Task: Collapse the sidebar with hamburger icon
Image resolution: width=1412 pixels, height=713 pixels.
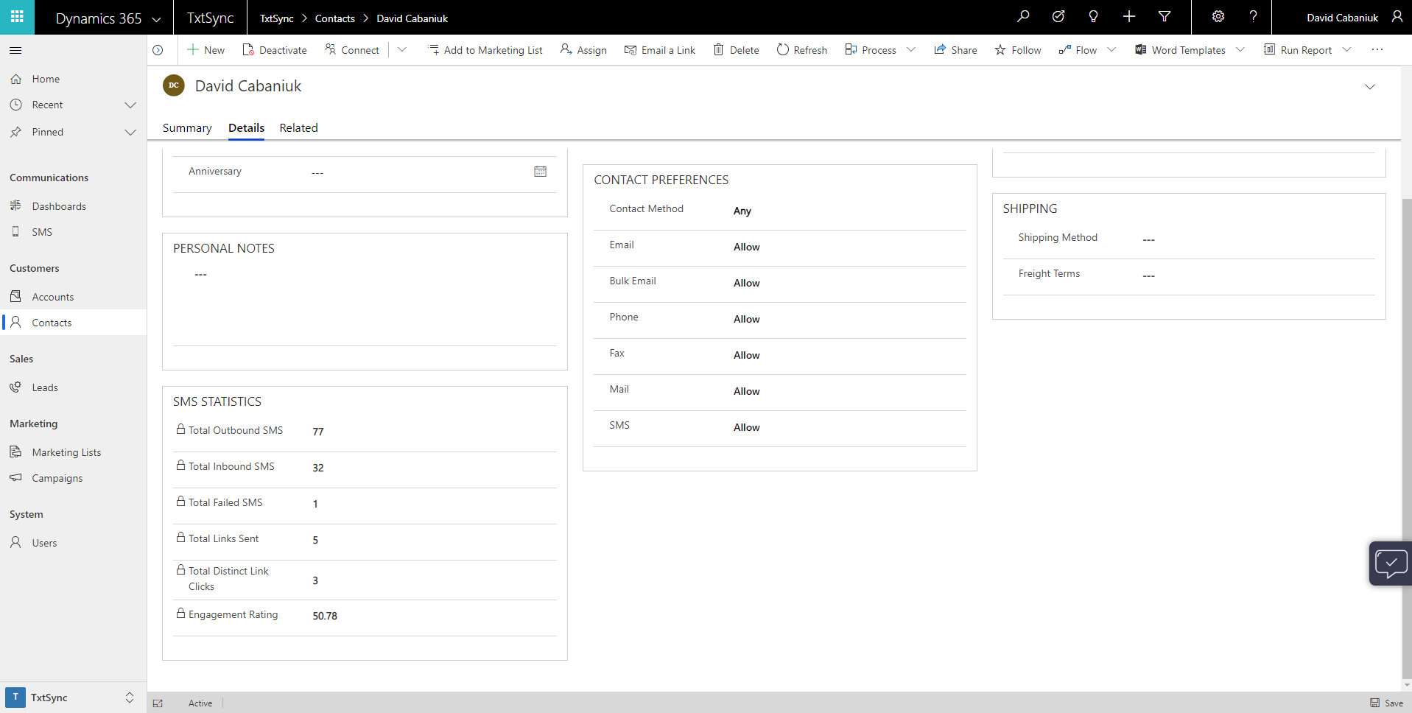Action: coord(15,50)
